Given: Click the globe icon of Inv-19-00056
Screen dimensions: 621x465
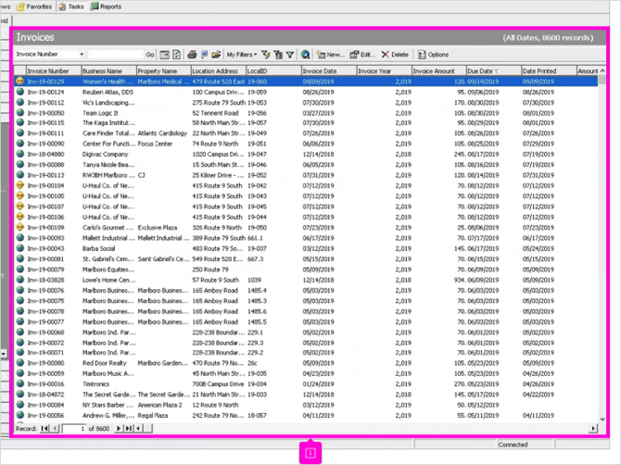Looking at the screenshot, I should (x=19, y=415).
